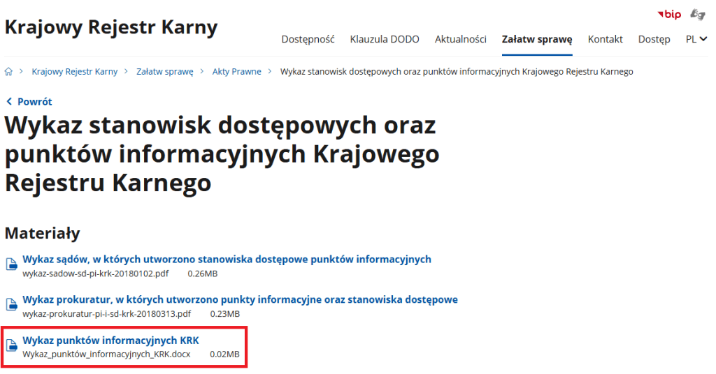Open the sign language interpreter icon

pyautogui.click(x=697, y=14)
